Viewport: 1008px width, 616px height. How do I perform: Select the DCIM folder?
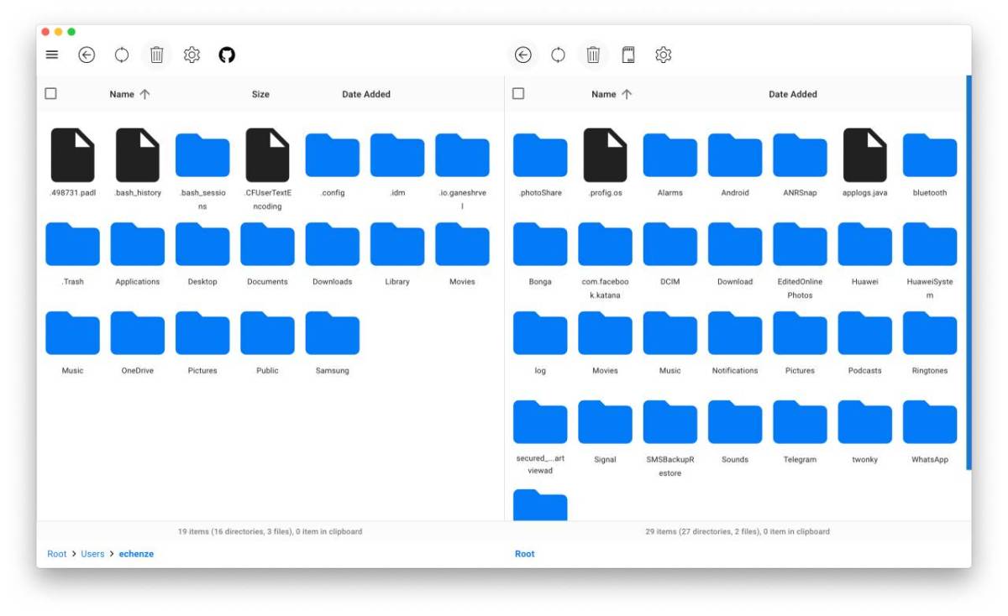pos(670,253)
